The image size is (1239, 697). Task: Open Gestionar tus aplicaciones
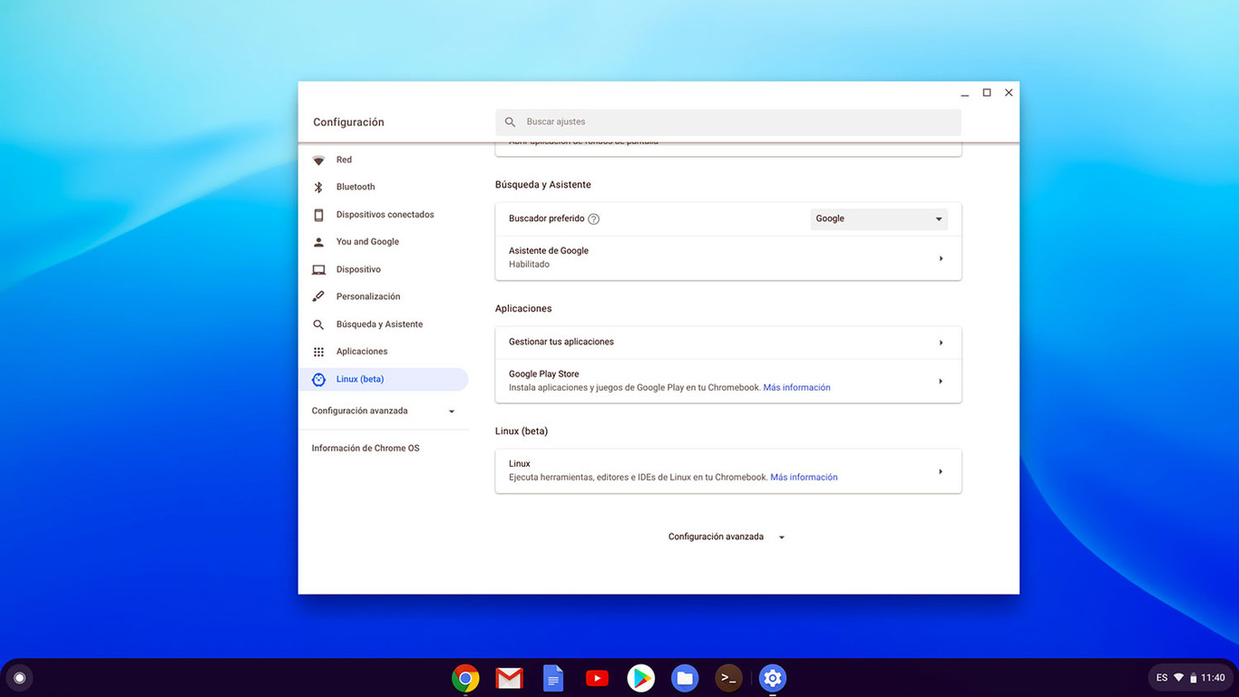tap(727, 343)
